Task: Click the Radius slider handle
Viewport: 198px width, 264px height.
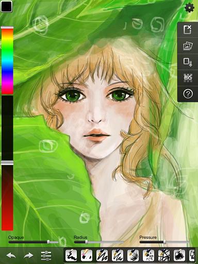Action: (87, 242)
